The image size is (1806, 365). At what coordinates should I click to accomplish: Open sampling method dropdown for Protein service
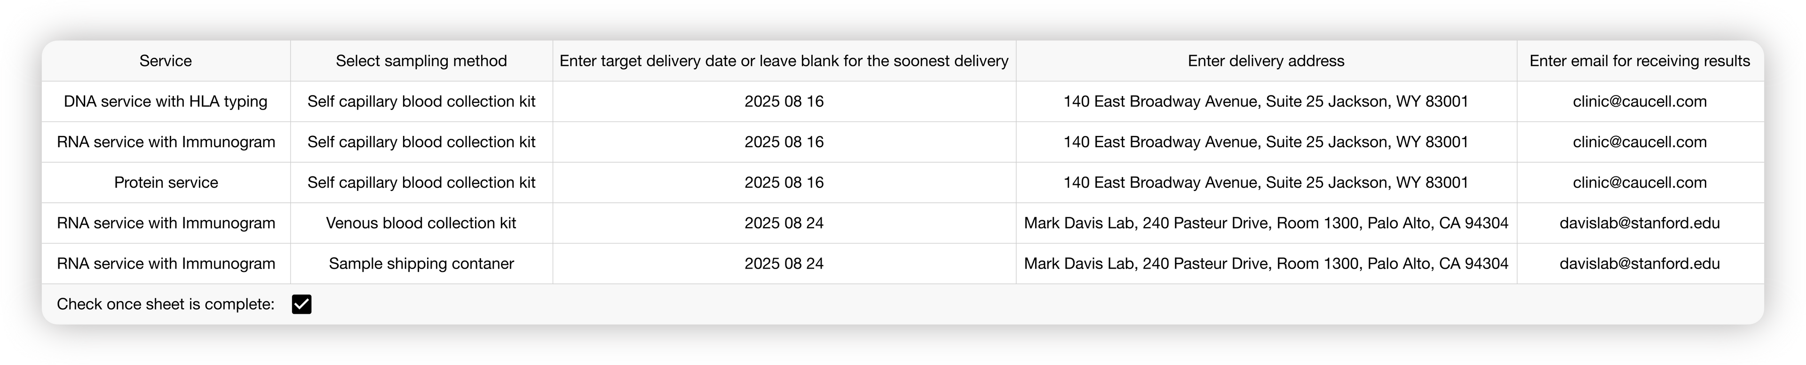pyautogui.click(x=420, y=183)
